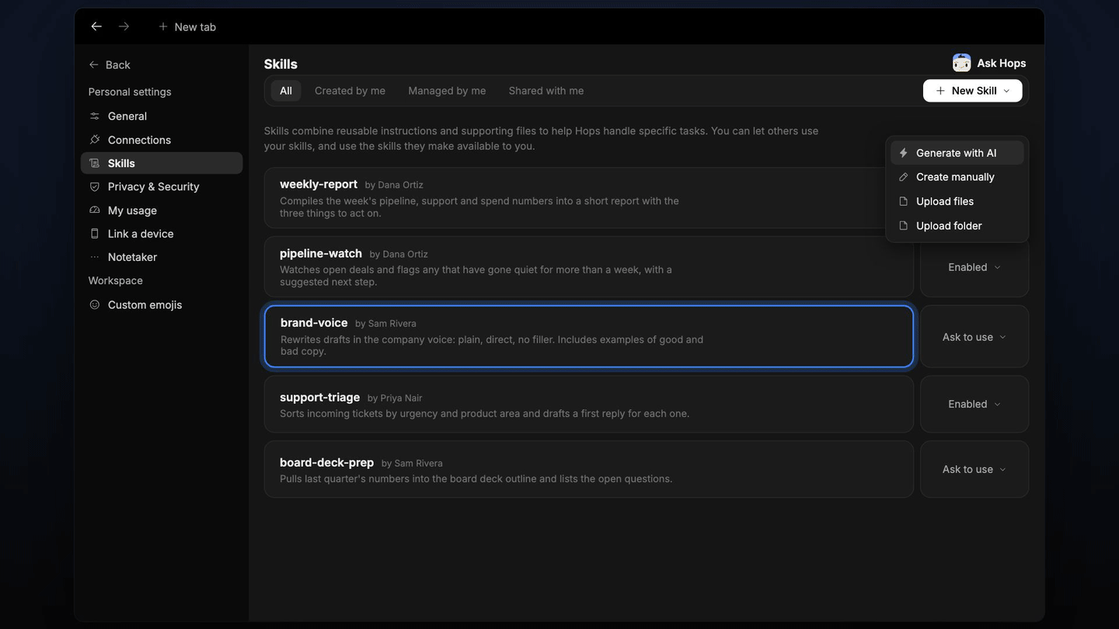Open the Privacy & Security page

(x=162, y=186)
